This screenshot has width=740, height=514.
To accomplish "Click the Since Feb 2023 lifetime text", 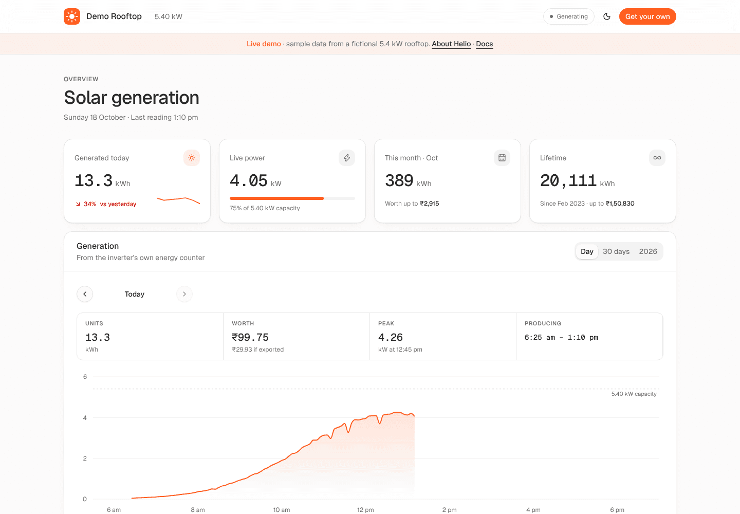I will (587, 204).
